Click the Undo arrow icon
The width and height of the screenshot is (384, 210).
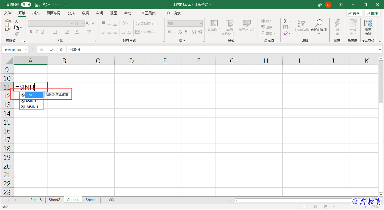point(45,5)
